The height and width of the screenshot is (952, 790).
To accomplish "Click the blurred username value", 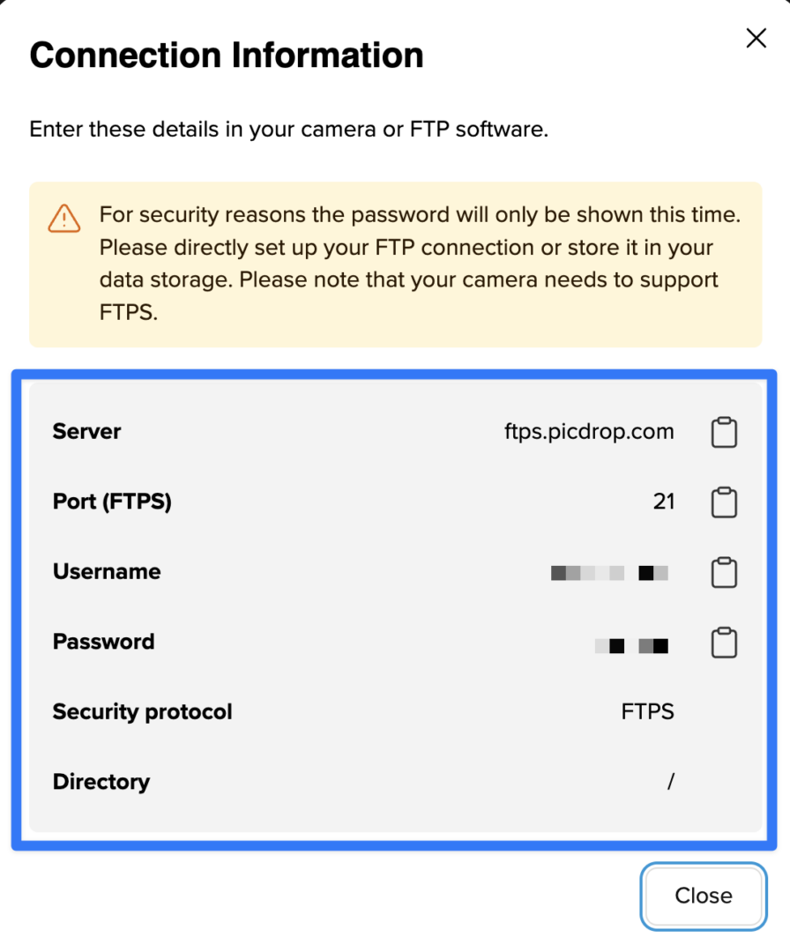I will click(x=609, y=573).
